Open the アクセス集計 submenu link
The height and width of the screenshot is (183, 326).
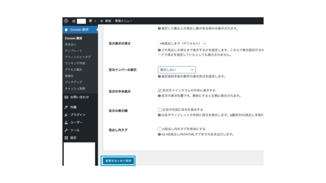(73, 69)
